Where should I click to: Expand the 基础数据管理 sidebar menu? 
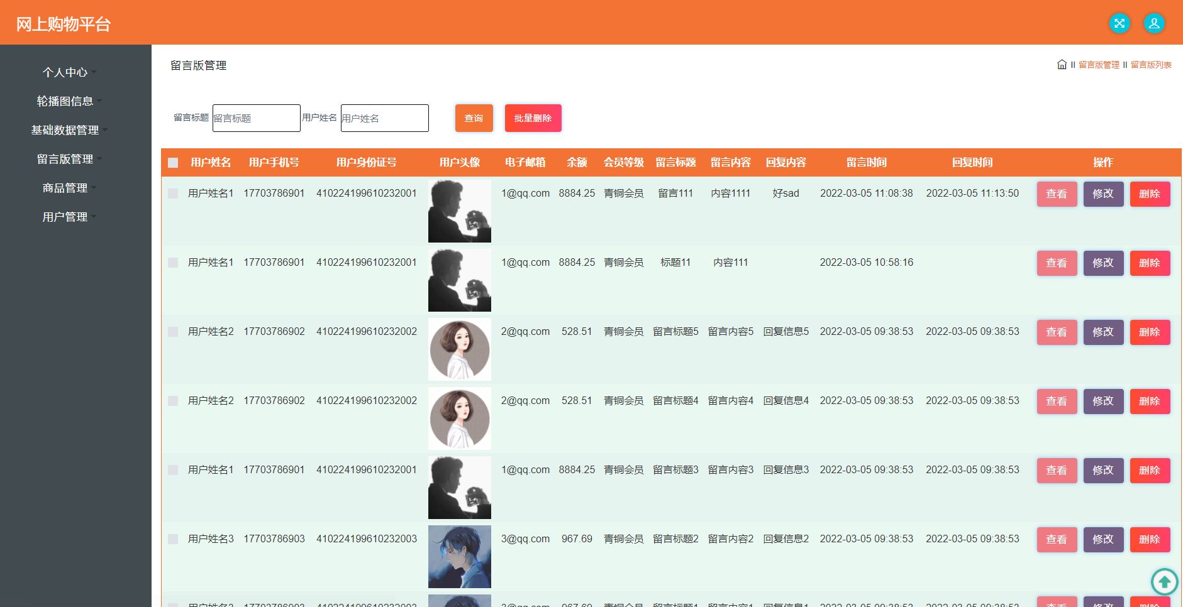click(69, 130)
